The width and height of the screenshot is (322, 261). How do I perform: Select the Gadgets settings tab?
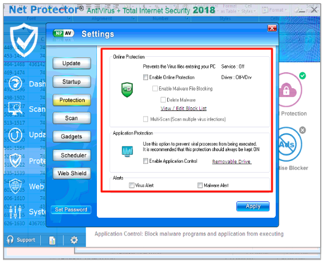(72, 136)
